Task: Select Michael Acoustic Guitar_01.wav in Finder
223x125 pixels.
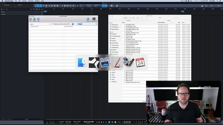Action: [133, 41]
